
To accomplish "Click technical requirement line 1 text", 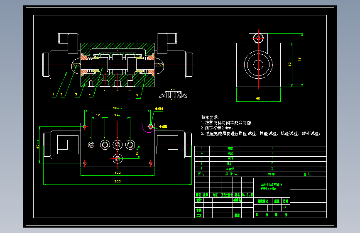I will (x=227, y=123).
